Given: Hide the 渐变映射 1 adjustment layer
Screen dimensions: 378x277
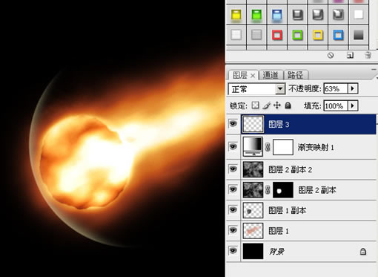Looking at the screenshot, I should click(x=233, y=146).
